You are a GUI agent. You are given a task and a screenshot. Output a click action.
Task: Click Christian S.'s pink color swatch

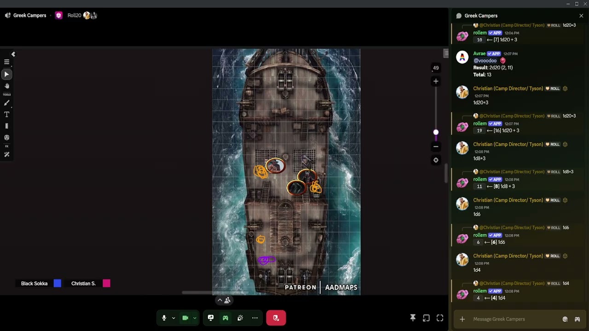tap(106, 284)
